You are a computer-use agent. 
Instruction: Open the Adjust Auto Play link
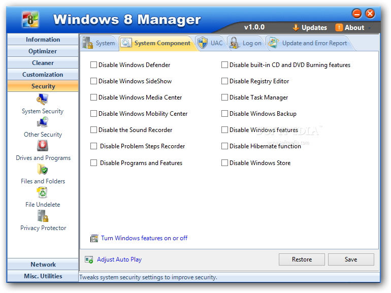pyautogui.click(x=119, y=259)
